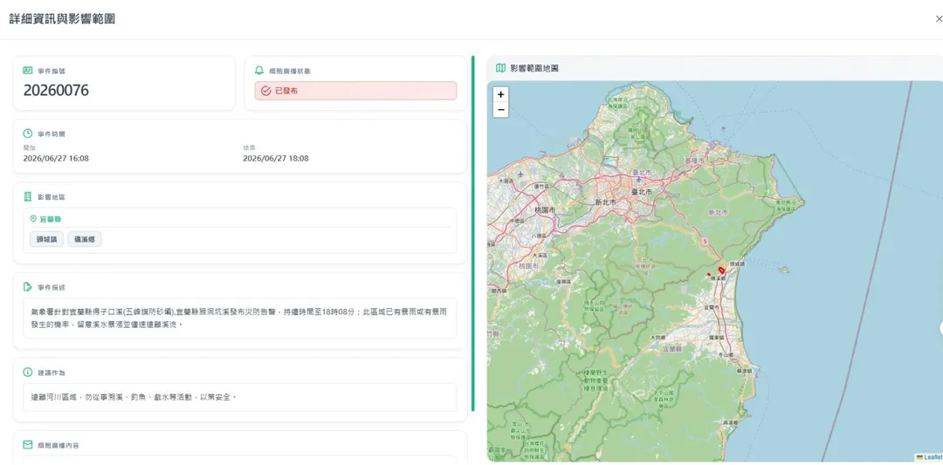Click the check-circle icon in 已發布 badge
Image resolution: width=943 pixels, height=465 pixels.
coord(265,91)
